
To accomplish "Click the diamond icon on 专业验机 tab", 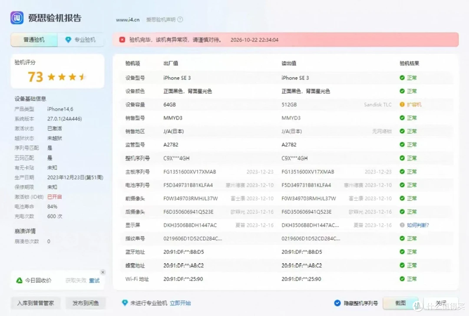I will (x=68, y=39).
